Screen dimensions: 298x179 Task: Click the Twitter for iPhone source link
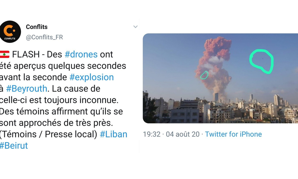pos(233,134)
